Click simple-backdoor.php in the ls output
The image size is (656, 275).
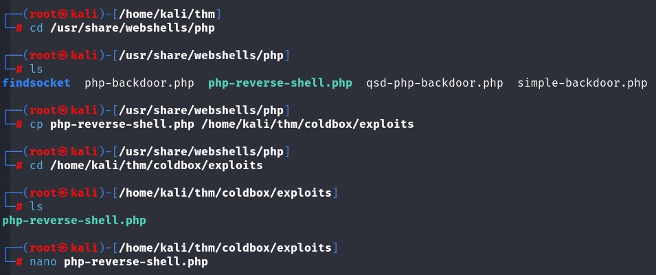583,83
